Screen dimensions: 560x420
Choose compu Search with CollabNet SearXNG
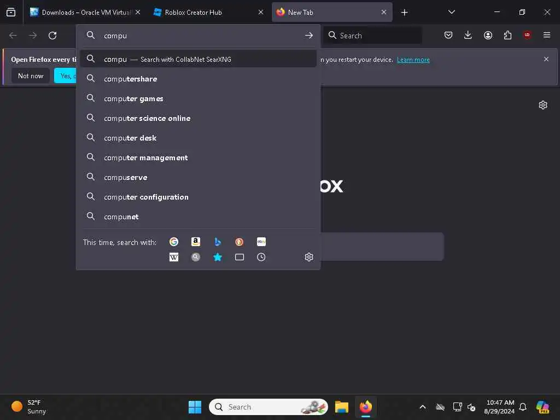pos(198,59)
